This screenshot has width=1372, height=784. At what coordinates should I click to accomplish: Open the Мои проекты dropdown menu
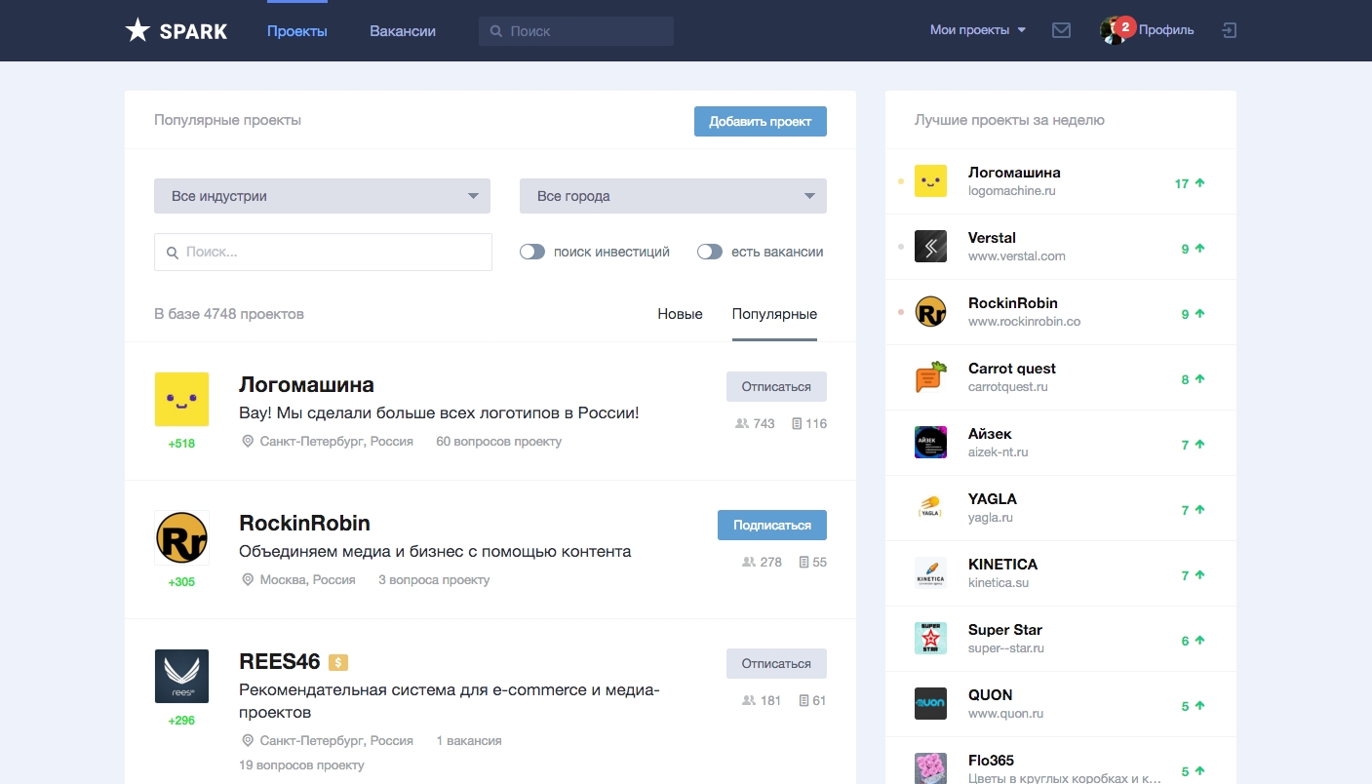pyautogui.click(x=977, y=30)
